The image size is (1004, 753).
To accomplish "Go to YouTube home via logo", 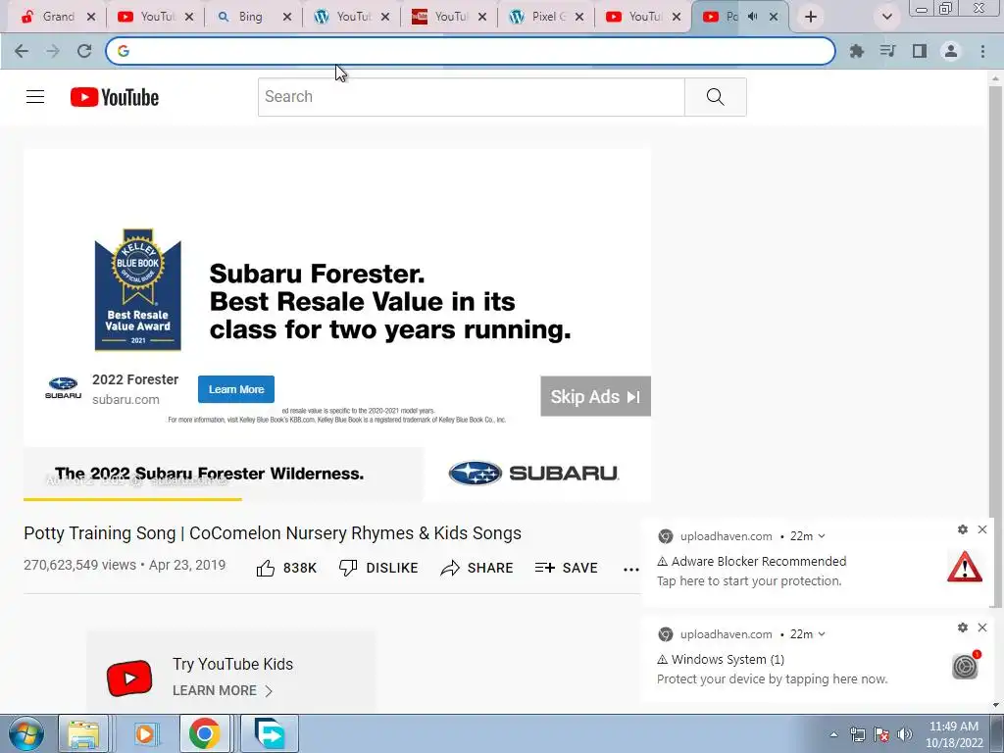I will click(115, 97).
